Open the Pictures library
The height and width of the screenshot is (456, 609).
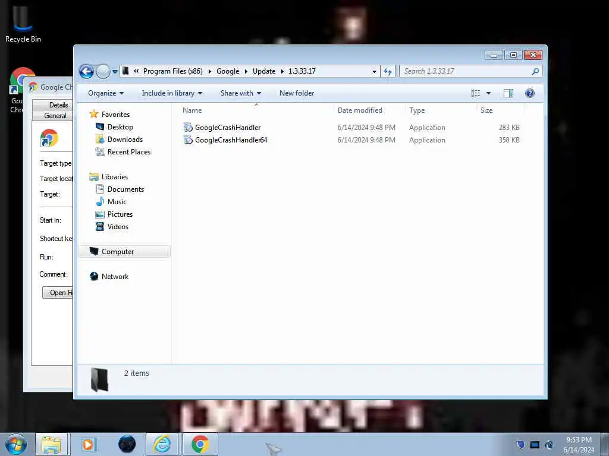tap(120, 214)
